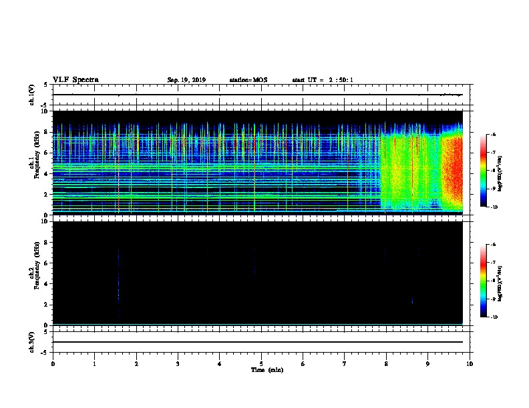Click the "-10" label of ch.2 color bar
Image resolution: width=529 pixels, height=408 pixels.
click(x=494, y=317)
